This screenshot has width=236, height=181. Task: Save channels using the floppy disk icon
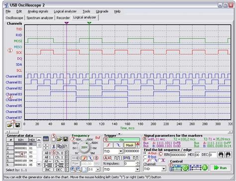pyautogui.click(x=17, y=125)
